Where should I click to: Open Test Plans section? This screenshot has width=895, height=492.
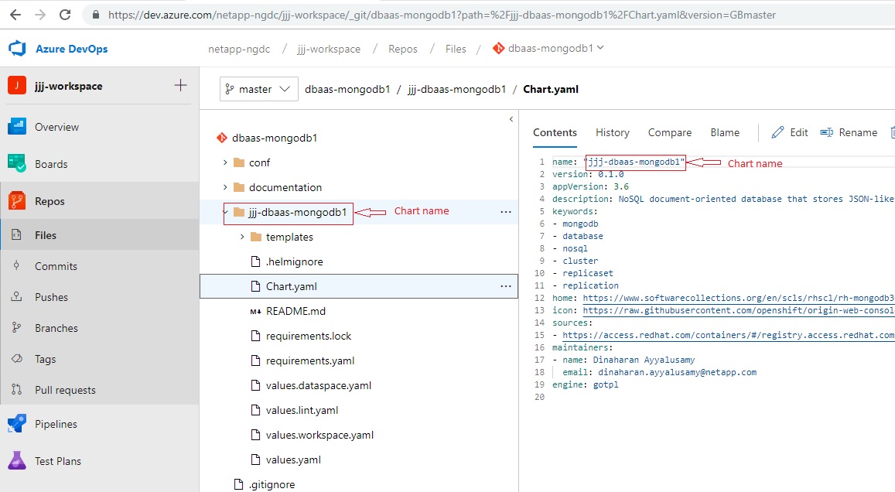[x=57, y=461]
